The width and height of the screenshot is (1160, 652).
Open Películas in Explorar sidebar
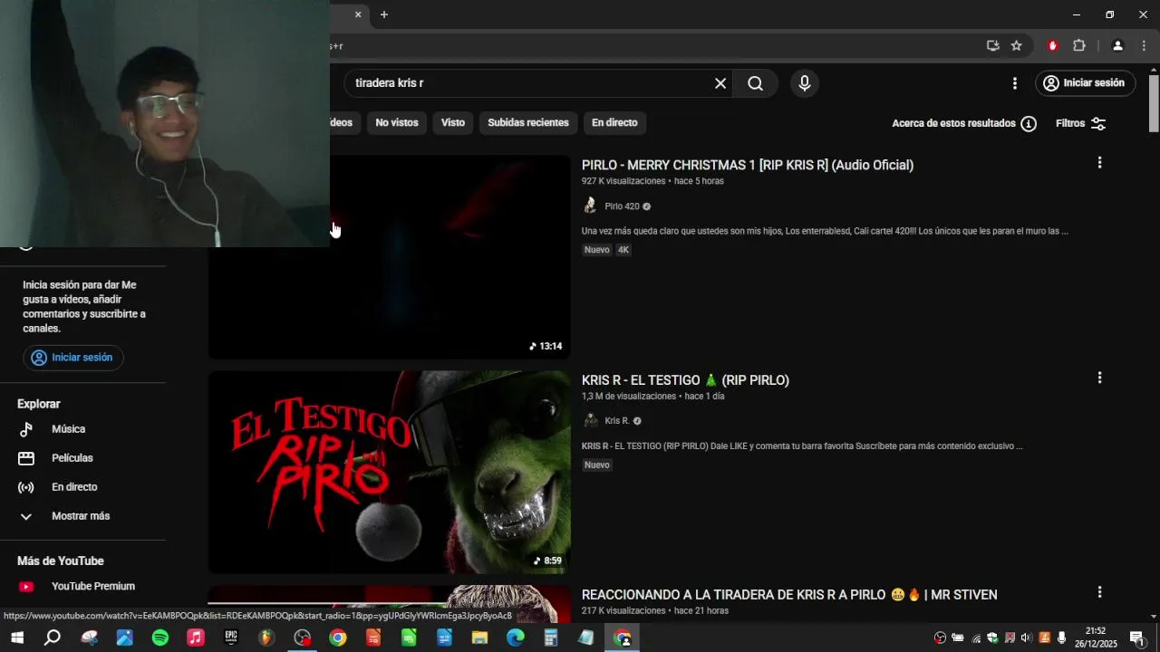(72, 458)
